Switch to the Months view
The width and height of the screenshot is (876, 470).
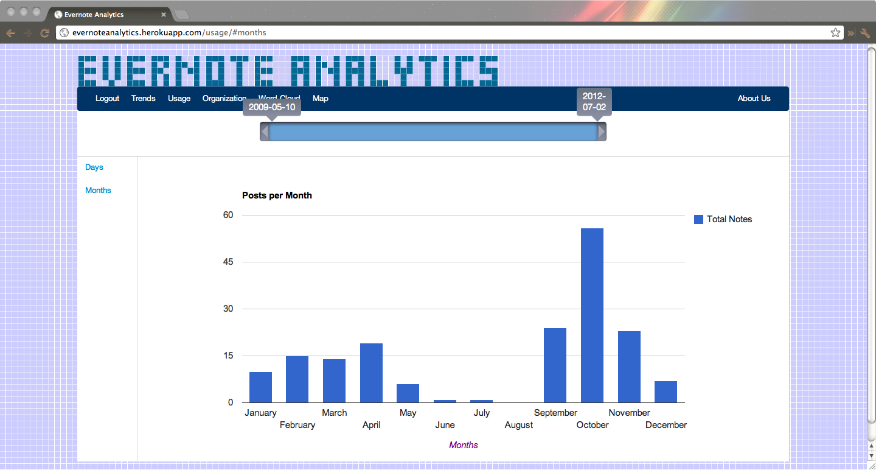click(x=98, y=191)
